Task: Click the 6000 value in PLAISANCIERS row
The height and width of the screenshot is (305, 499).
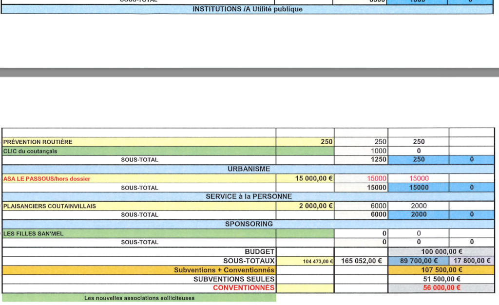Action: [378, 206]
